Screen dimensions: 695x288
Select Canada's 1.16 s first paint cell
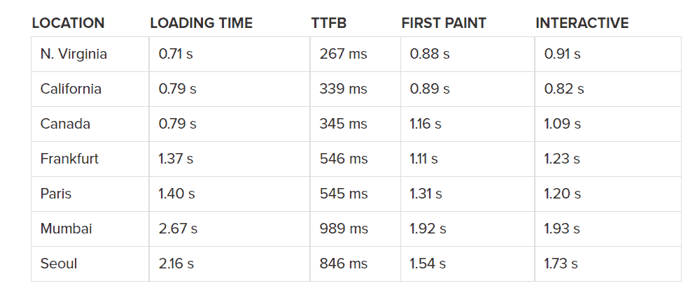click(x=426, y=124)
